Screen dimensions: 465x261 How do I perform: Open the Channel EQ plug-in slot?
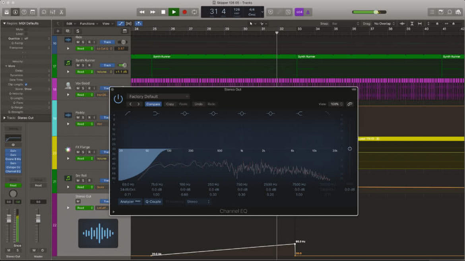pos(13,172)
